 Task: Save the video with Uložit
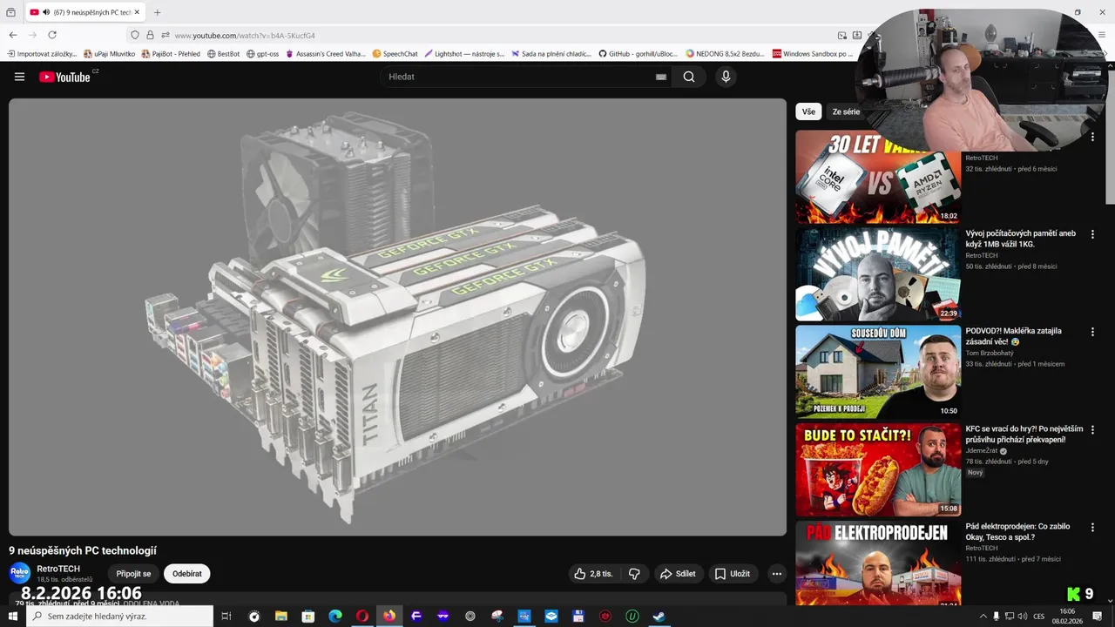click(733, 574)
